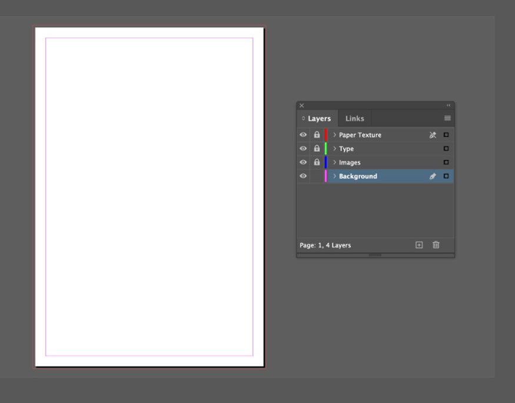Viewport: 515px width, 403px height.
Task: Expand the Paper Texture layer
Action: tap(334, 135)
